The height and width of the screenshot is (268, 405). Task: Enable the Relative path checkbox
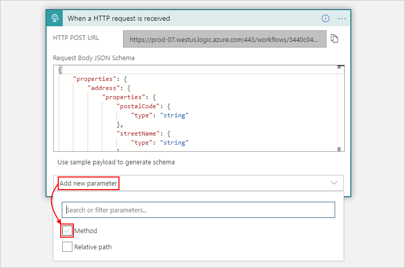coord(67,247)
